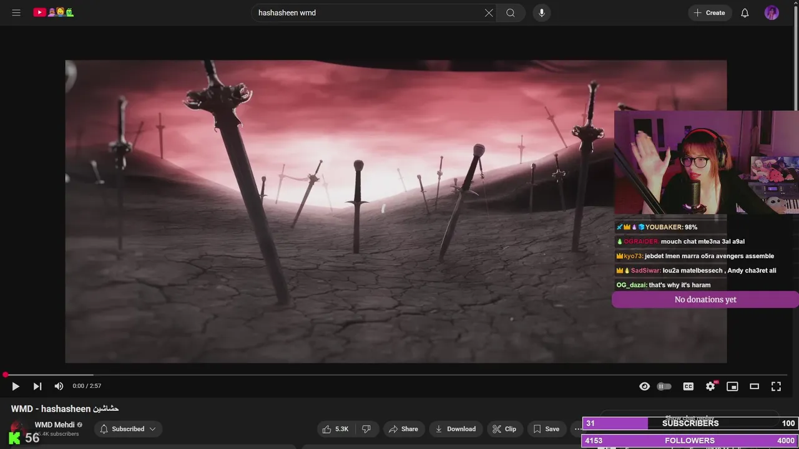This screenshot has width=799, height=449.
Task: Click the OG_dazai chat message
Action: [664, 285]
